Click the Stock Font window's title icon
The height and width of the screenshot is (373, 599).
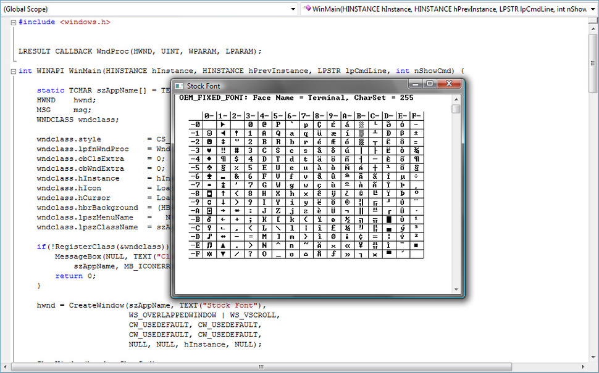coord(179,86)
